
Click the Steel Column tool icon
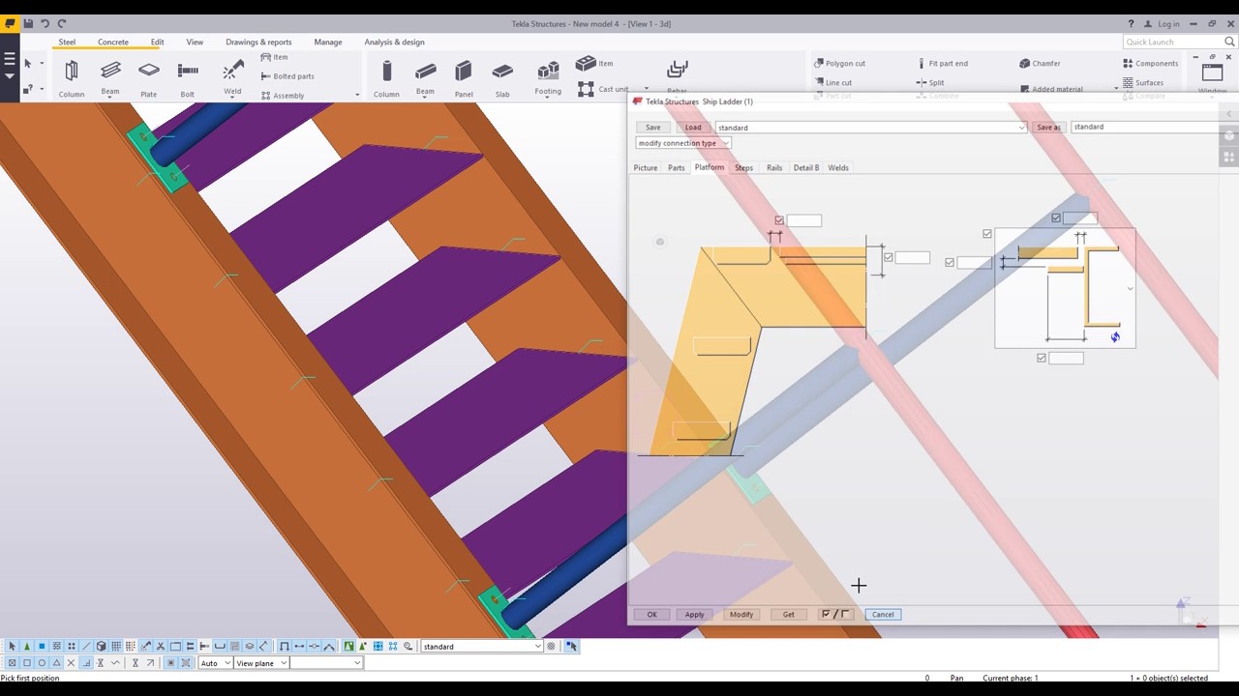coord(71,72)
